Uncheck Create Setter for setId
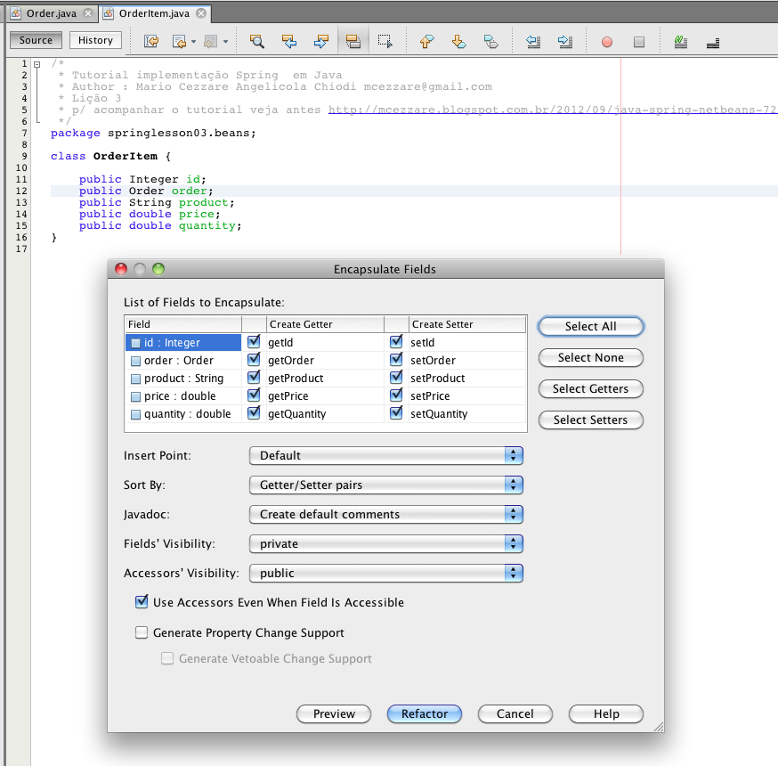The image size is (778, 766). click(396, 341)
